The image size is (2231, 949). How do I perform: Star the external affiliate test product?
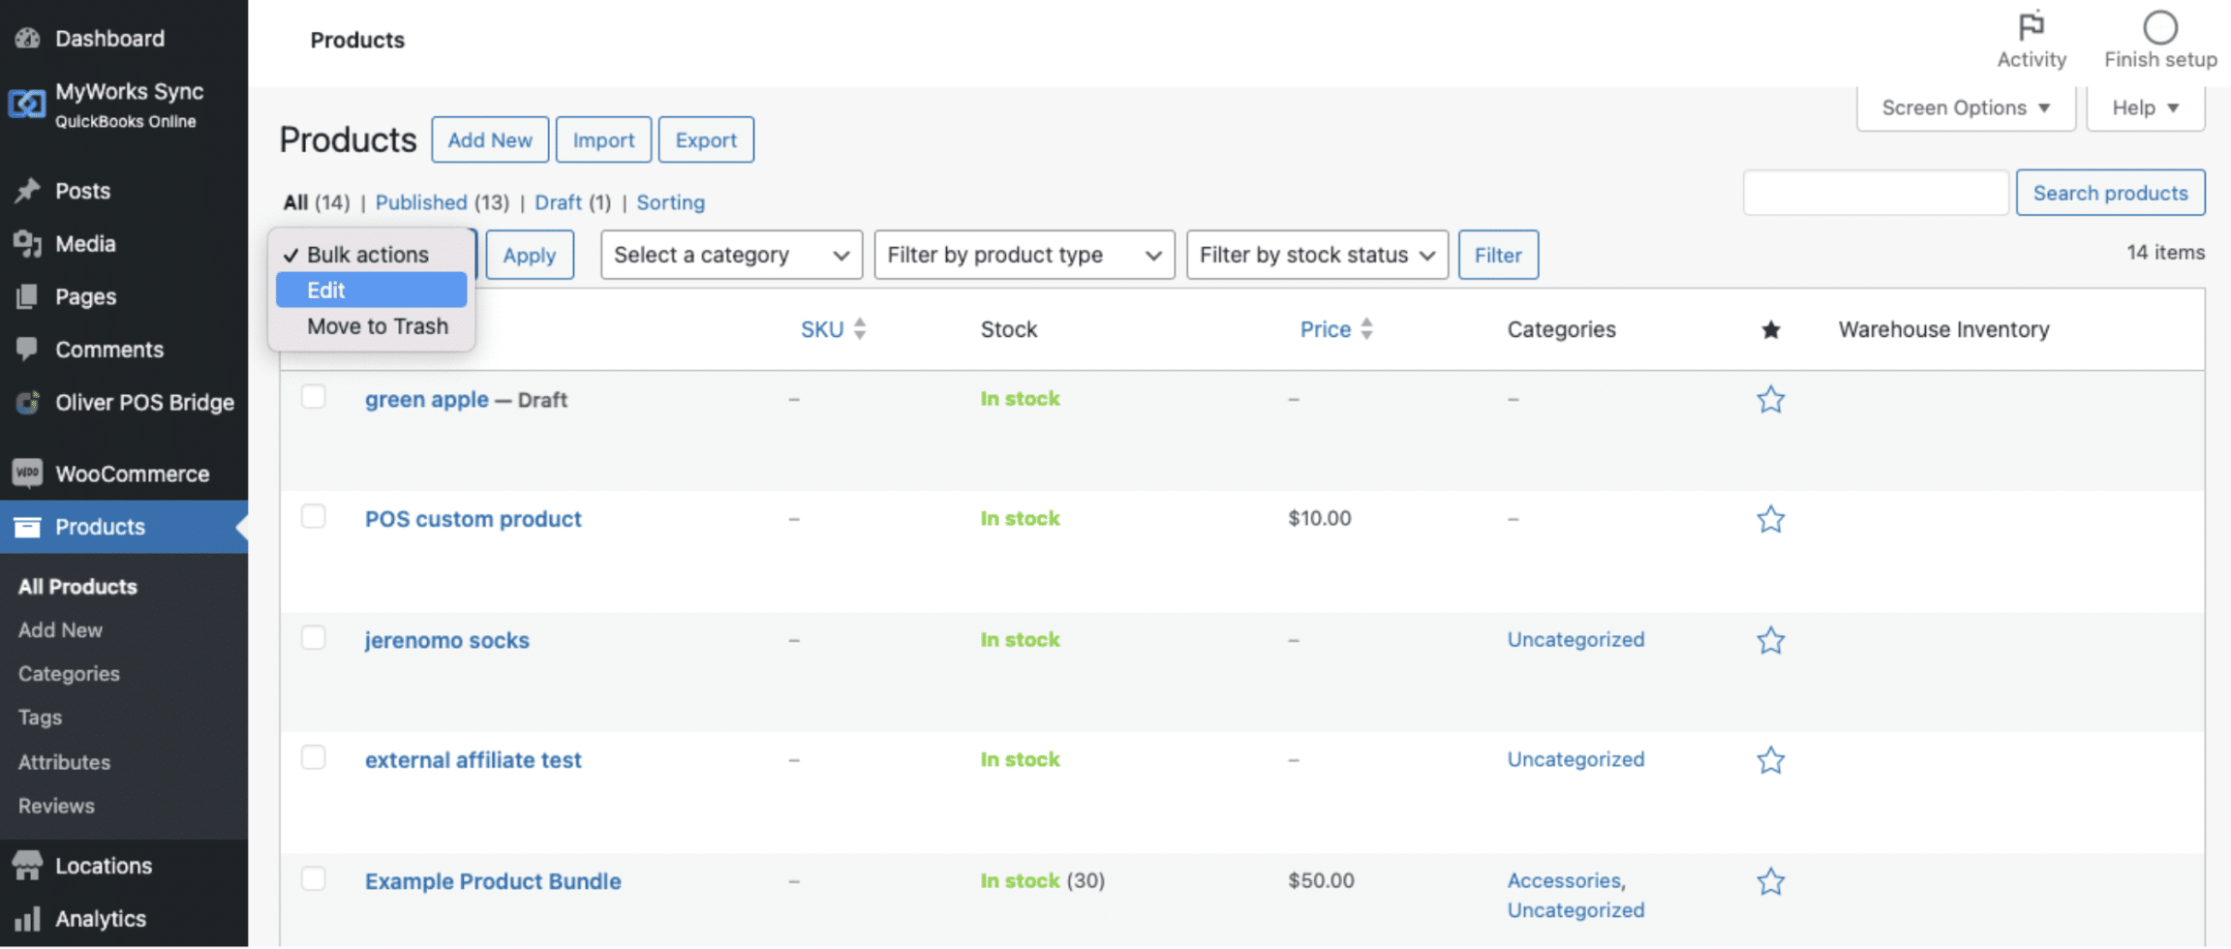pyautogui.click(x=1771, y=760)
